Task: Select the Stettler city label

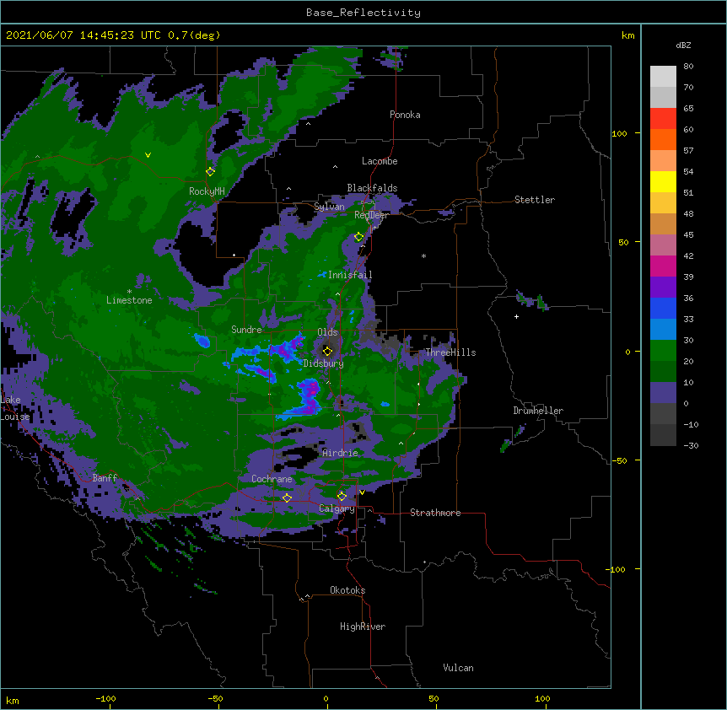Action: (535, 200)
